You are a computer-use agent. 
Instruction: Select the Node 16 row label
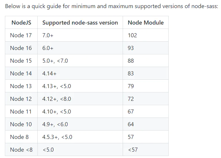click(x=21, y=48)
